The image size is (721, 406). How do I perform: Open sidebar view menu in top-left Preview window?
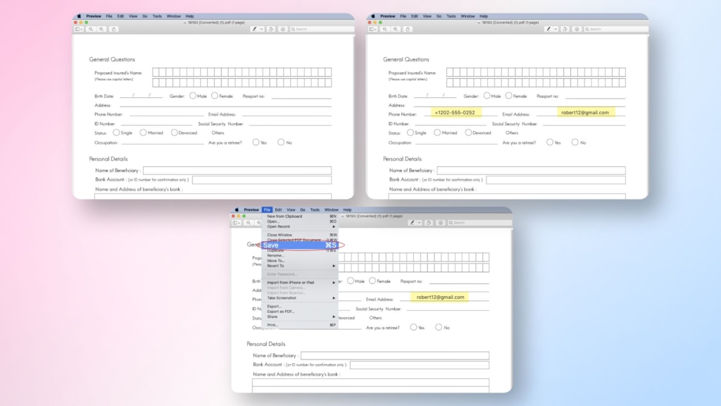(79, 29)
